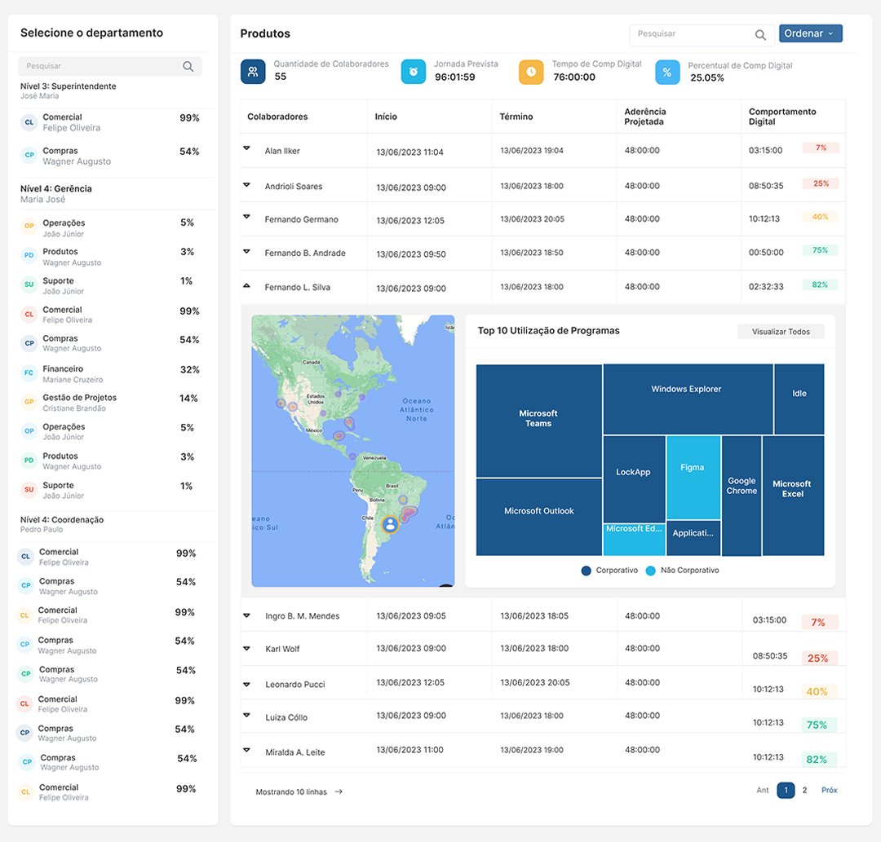881x842 pixels.
Task: Expand the Alan Ilker row
Action: tap(246, 148)
